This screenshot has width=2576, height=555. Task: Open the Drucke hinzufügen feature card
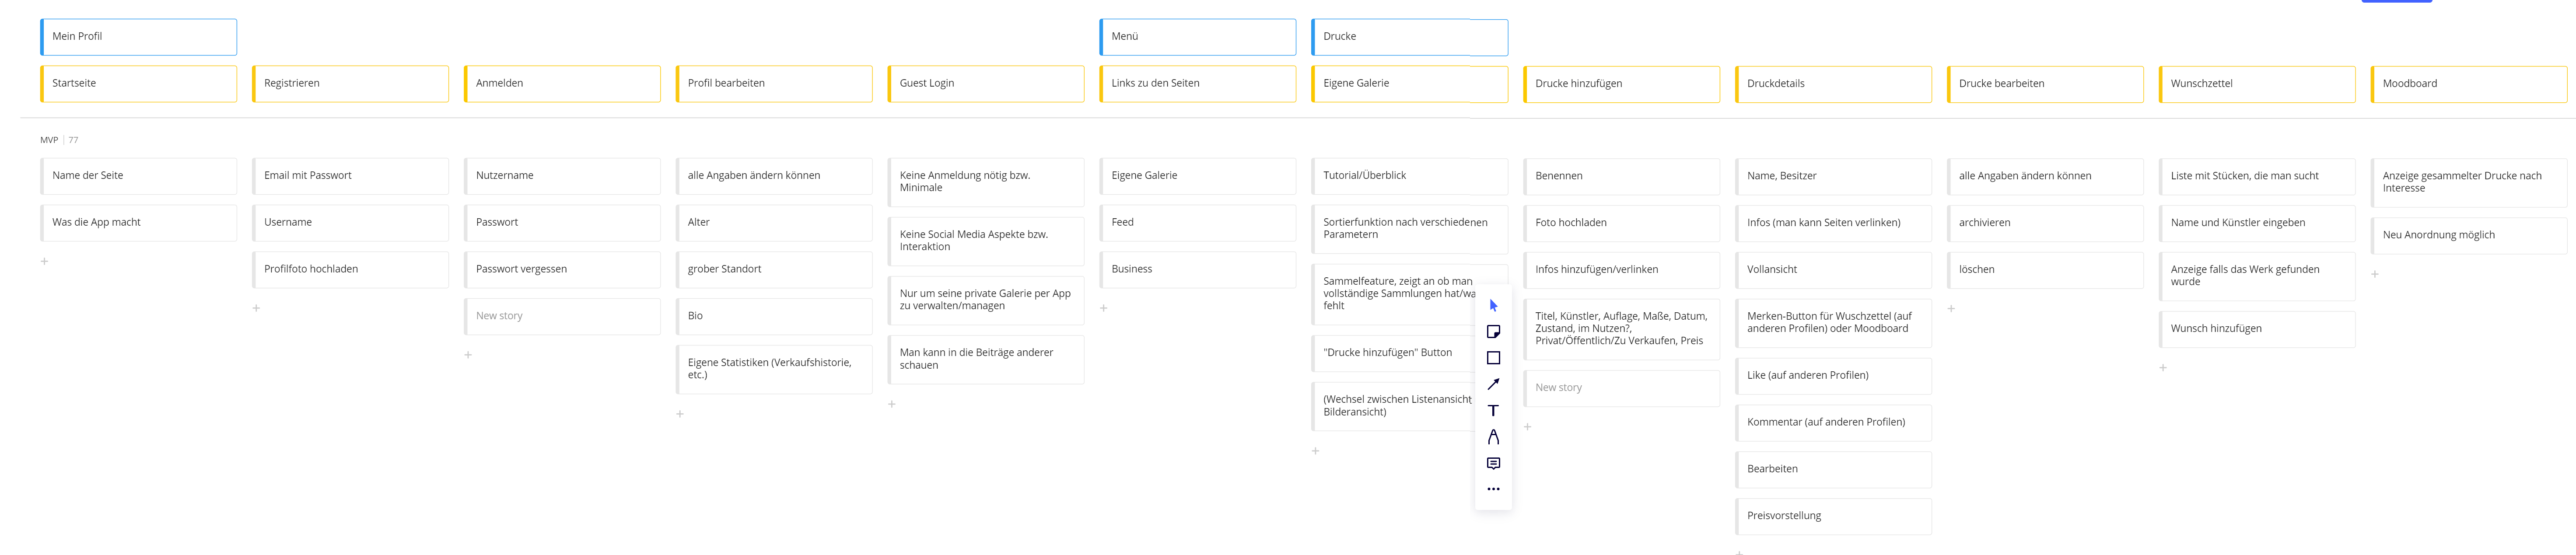click(1621, 84)
